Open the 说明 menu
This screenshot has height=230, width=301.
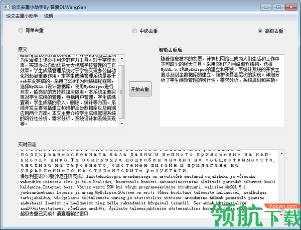49,16
